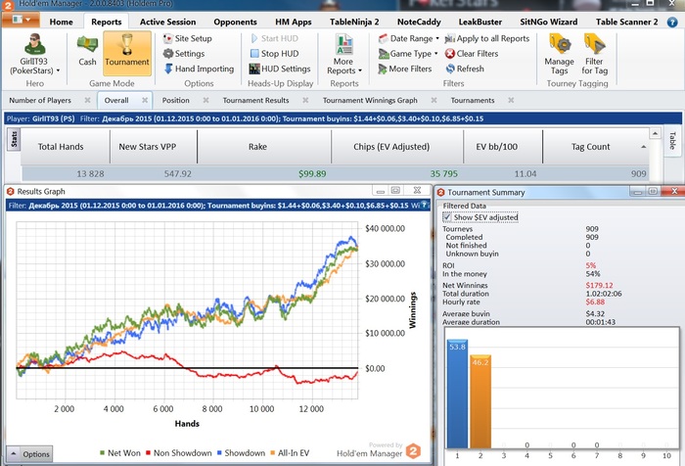This screenshot has height=466, width=685.
Task: Expand the More Reports dropdown arrow
Action: coord(360,70)
